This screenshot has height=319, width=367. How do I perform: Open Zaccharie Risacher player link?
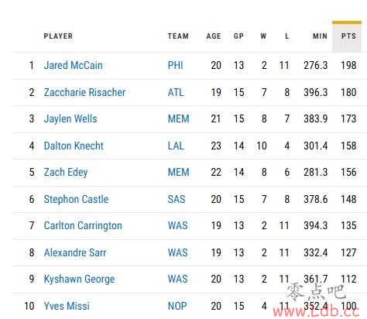pyautogui.click(x=84, y=92)
